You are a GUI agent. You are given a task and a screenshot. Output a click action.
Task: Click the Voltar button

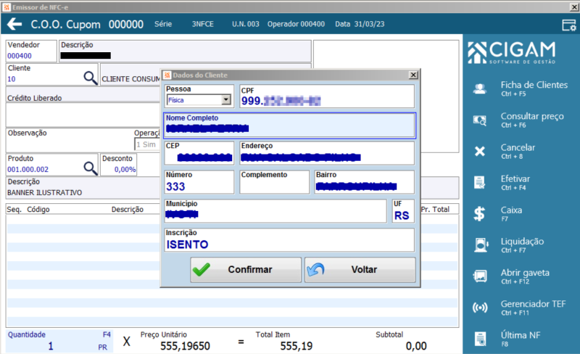360,270
